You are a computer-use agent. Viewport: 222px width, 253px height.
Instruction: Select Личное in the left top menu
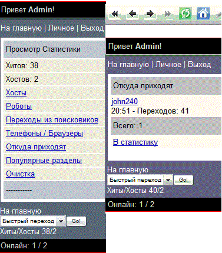(61, 28)
